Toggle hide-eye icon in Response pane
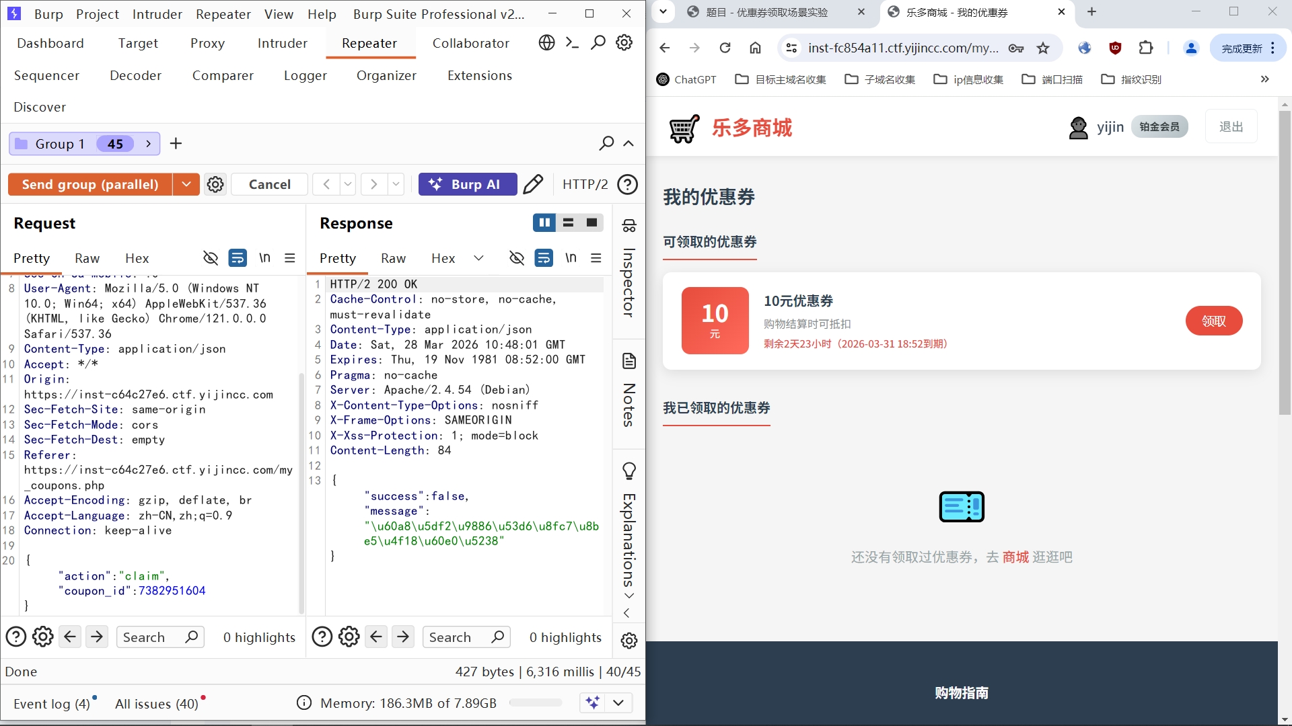Image resolution: width=1292 pixels, height=726 pixels. [516, 258]
